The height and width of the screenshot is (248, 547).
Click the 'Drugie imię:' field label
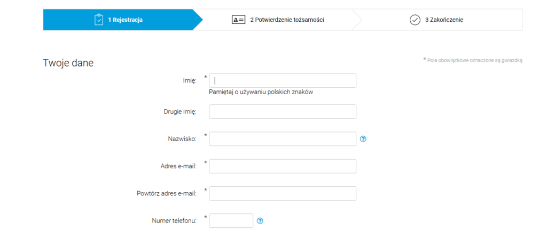coord(180,112)
